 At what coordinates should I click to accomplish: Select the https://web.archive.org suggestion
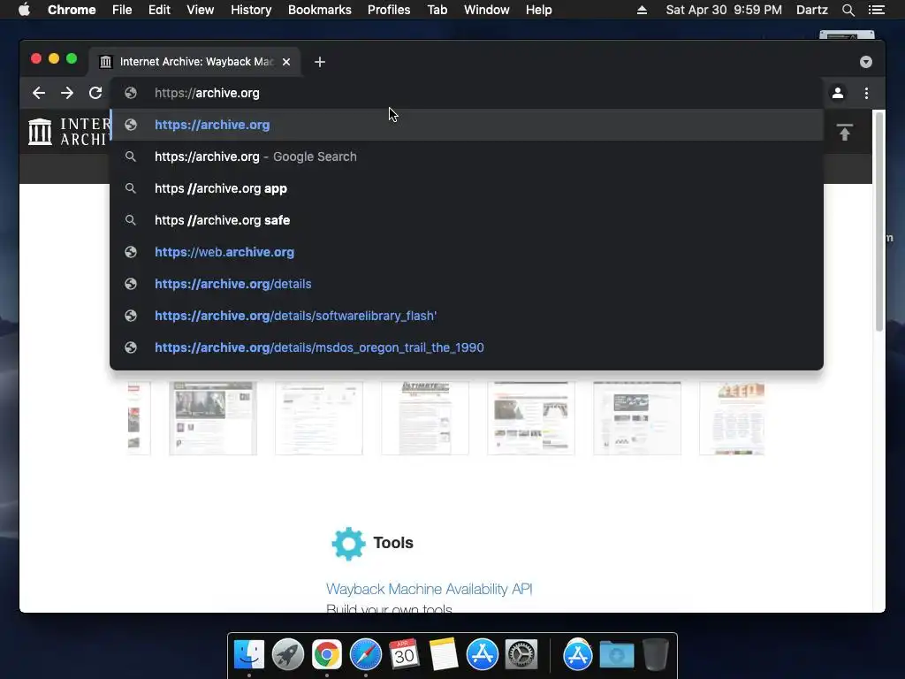pos(467,252)
